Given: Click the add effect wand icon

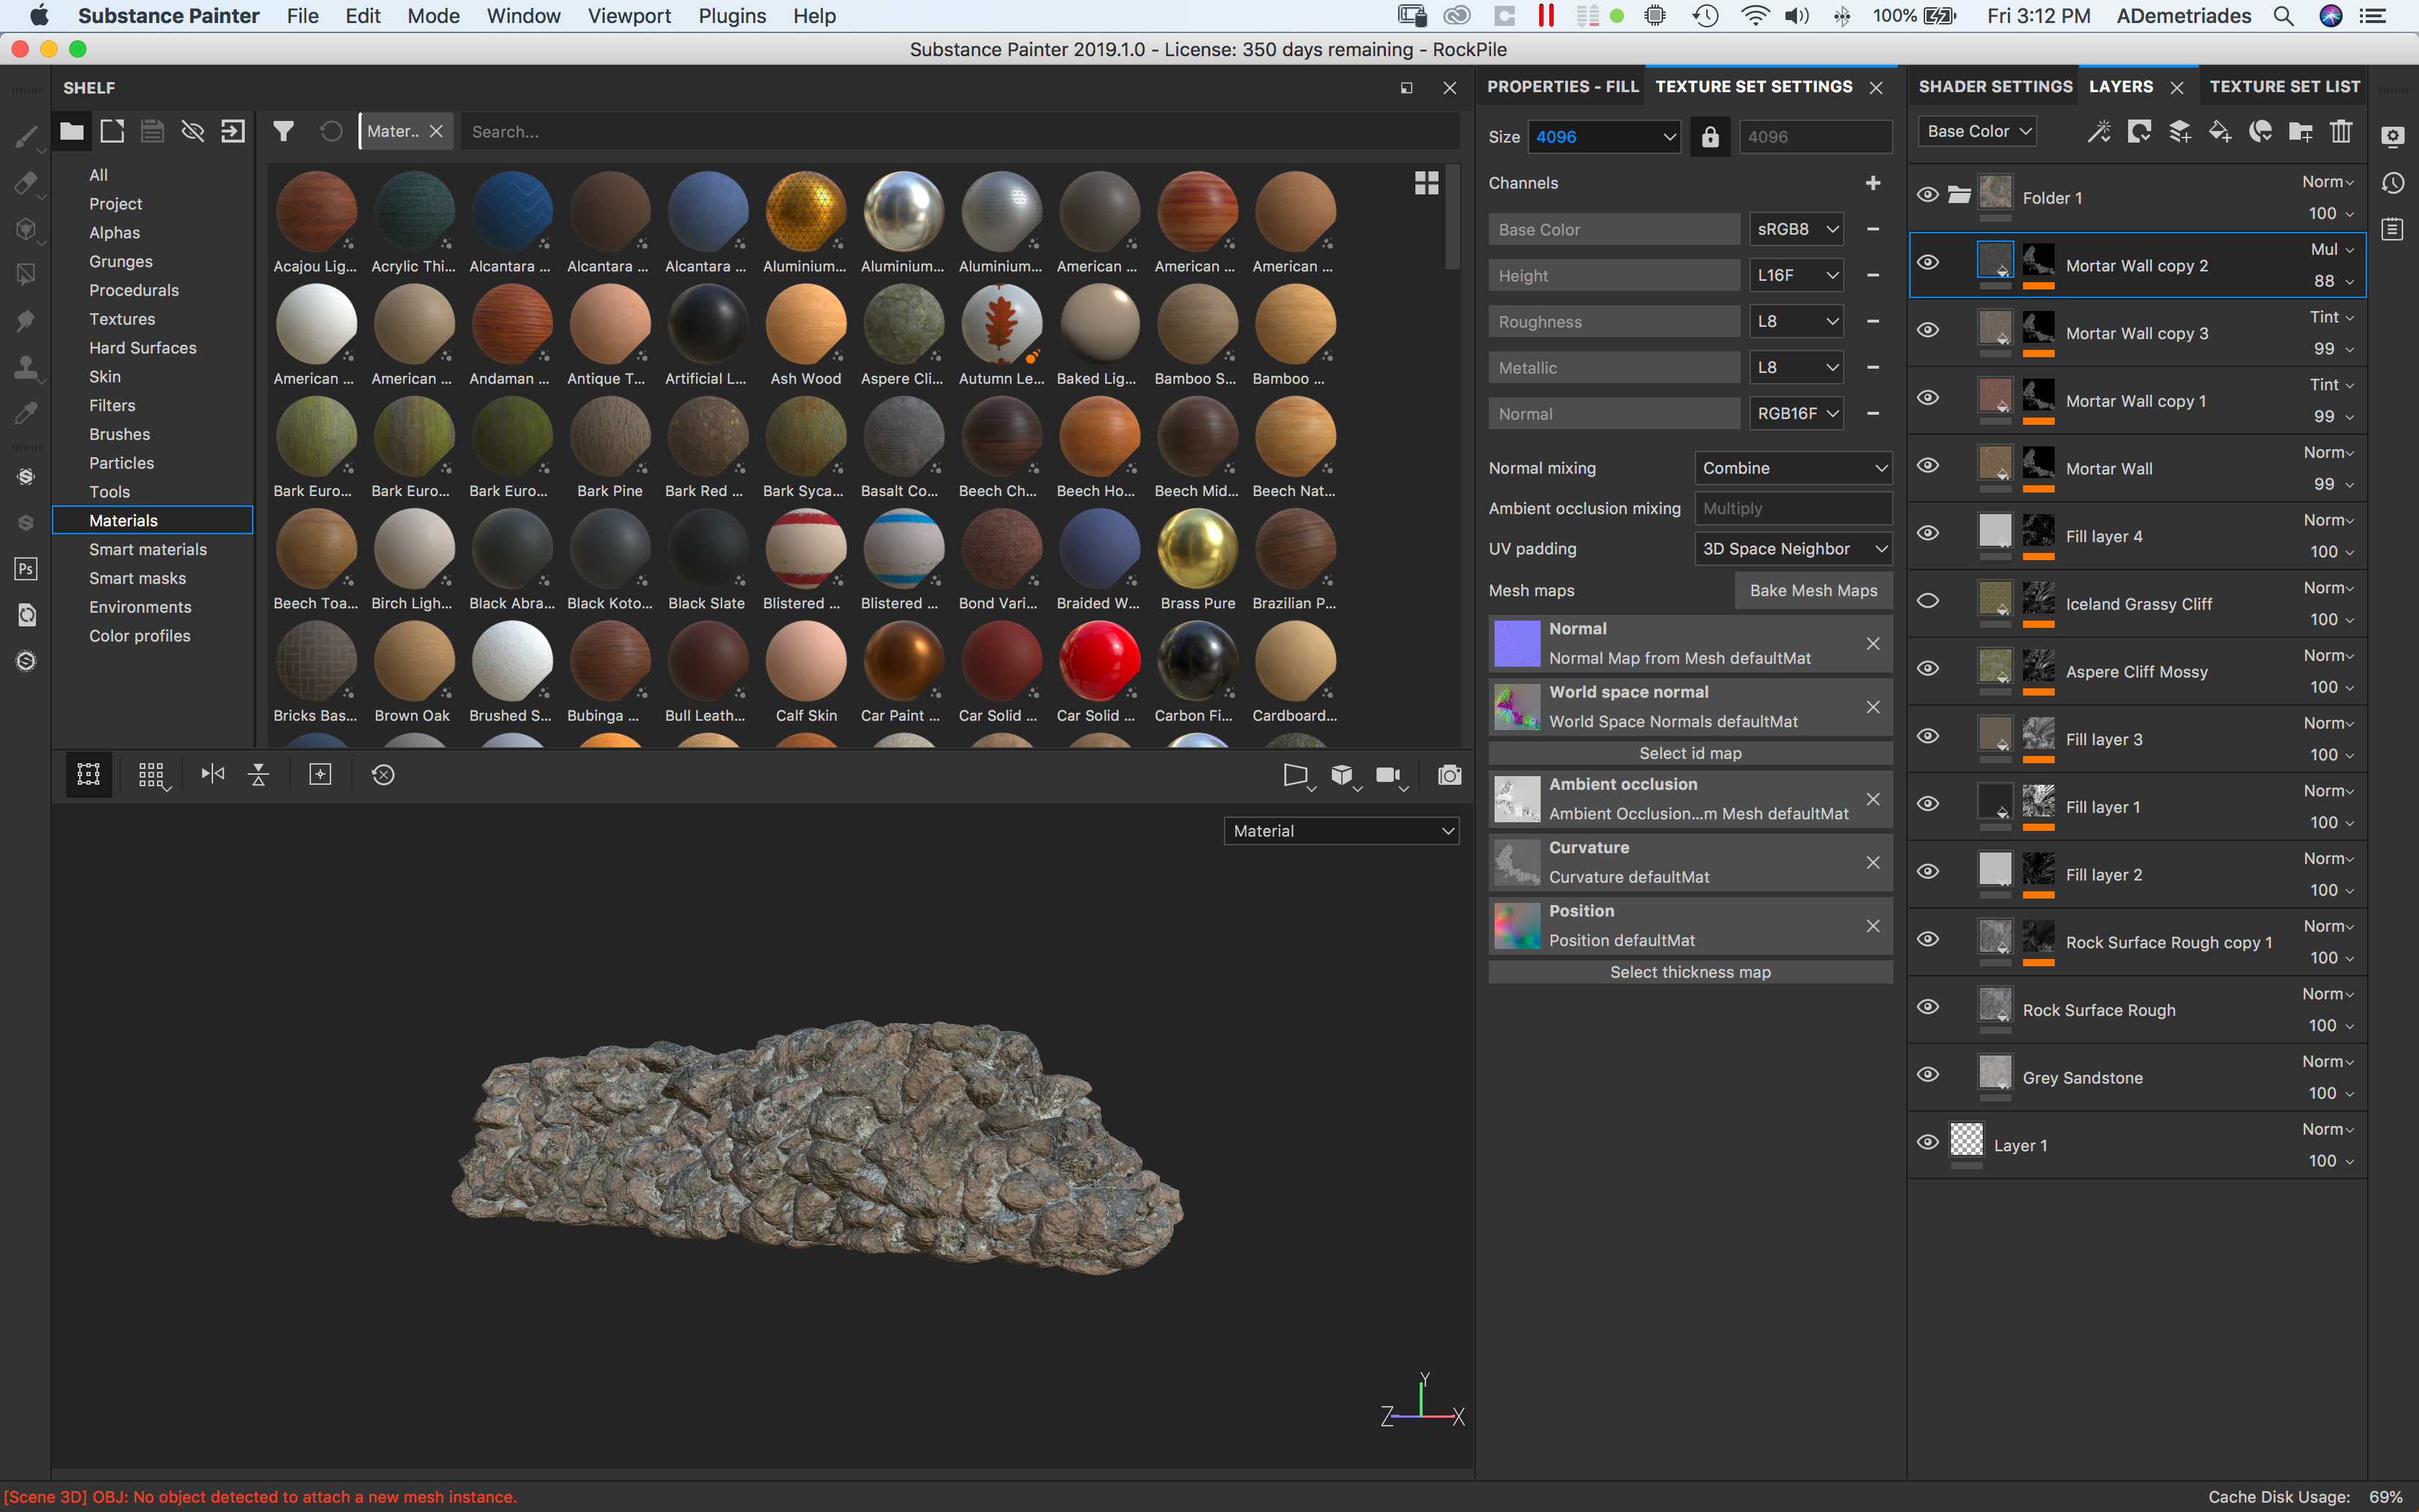Looking at the screenshot, I should point(2099,131).
